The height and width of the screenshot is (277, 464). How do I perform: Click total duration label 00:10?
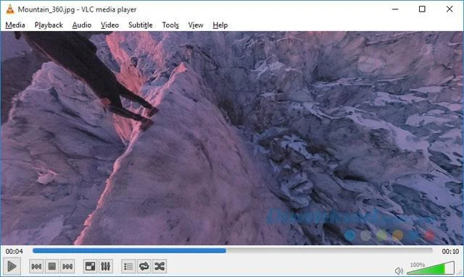point(450,251)
